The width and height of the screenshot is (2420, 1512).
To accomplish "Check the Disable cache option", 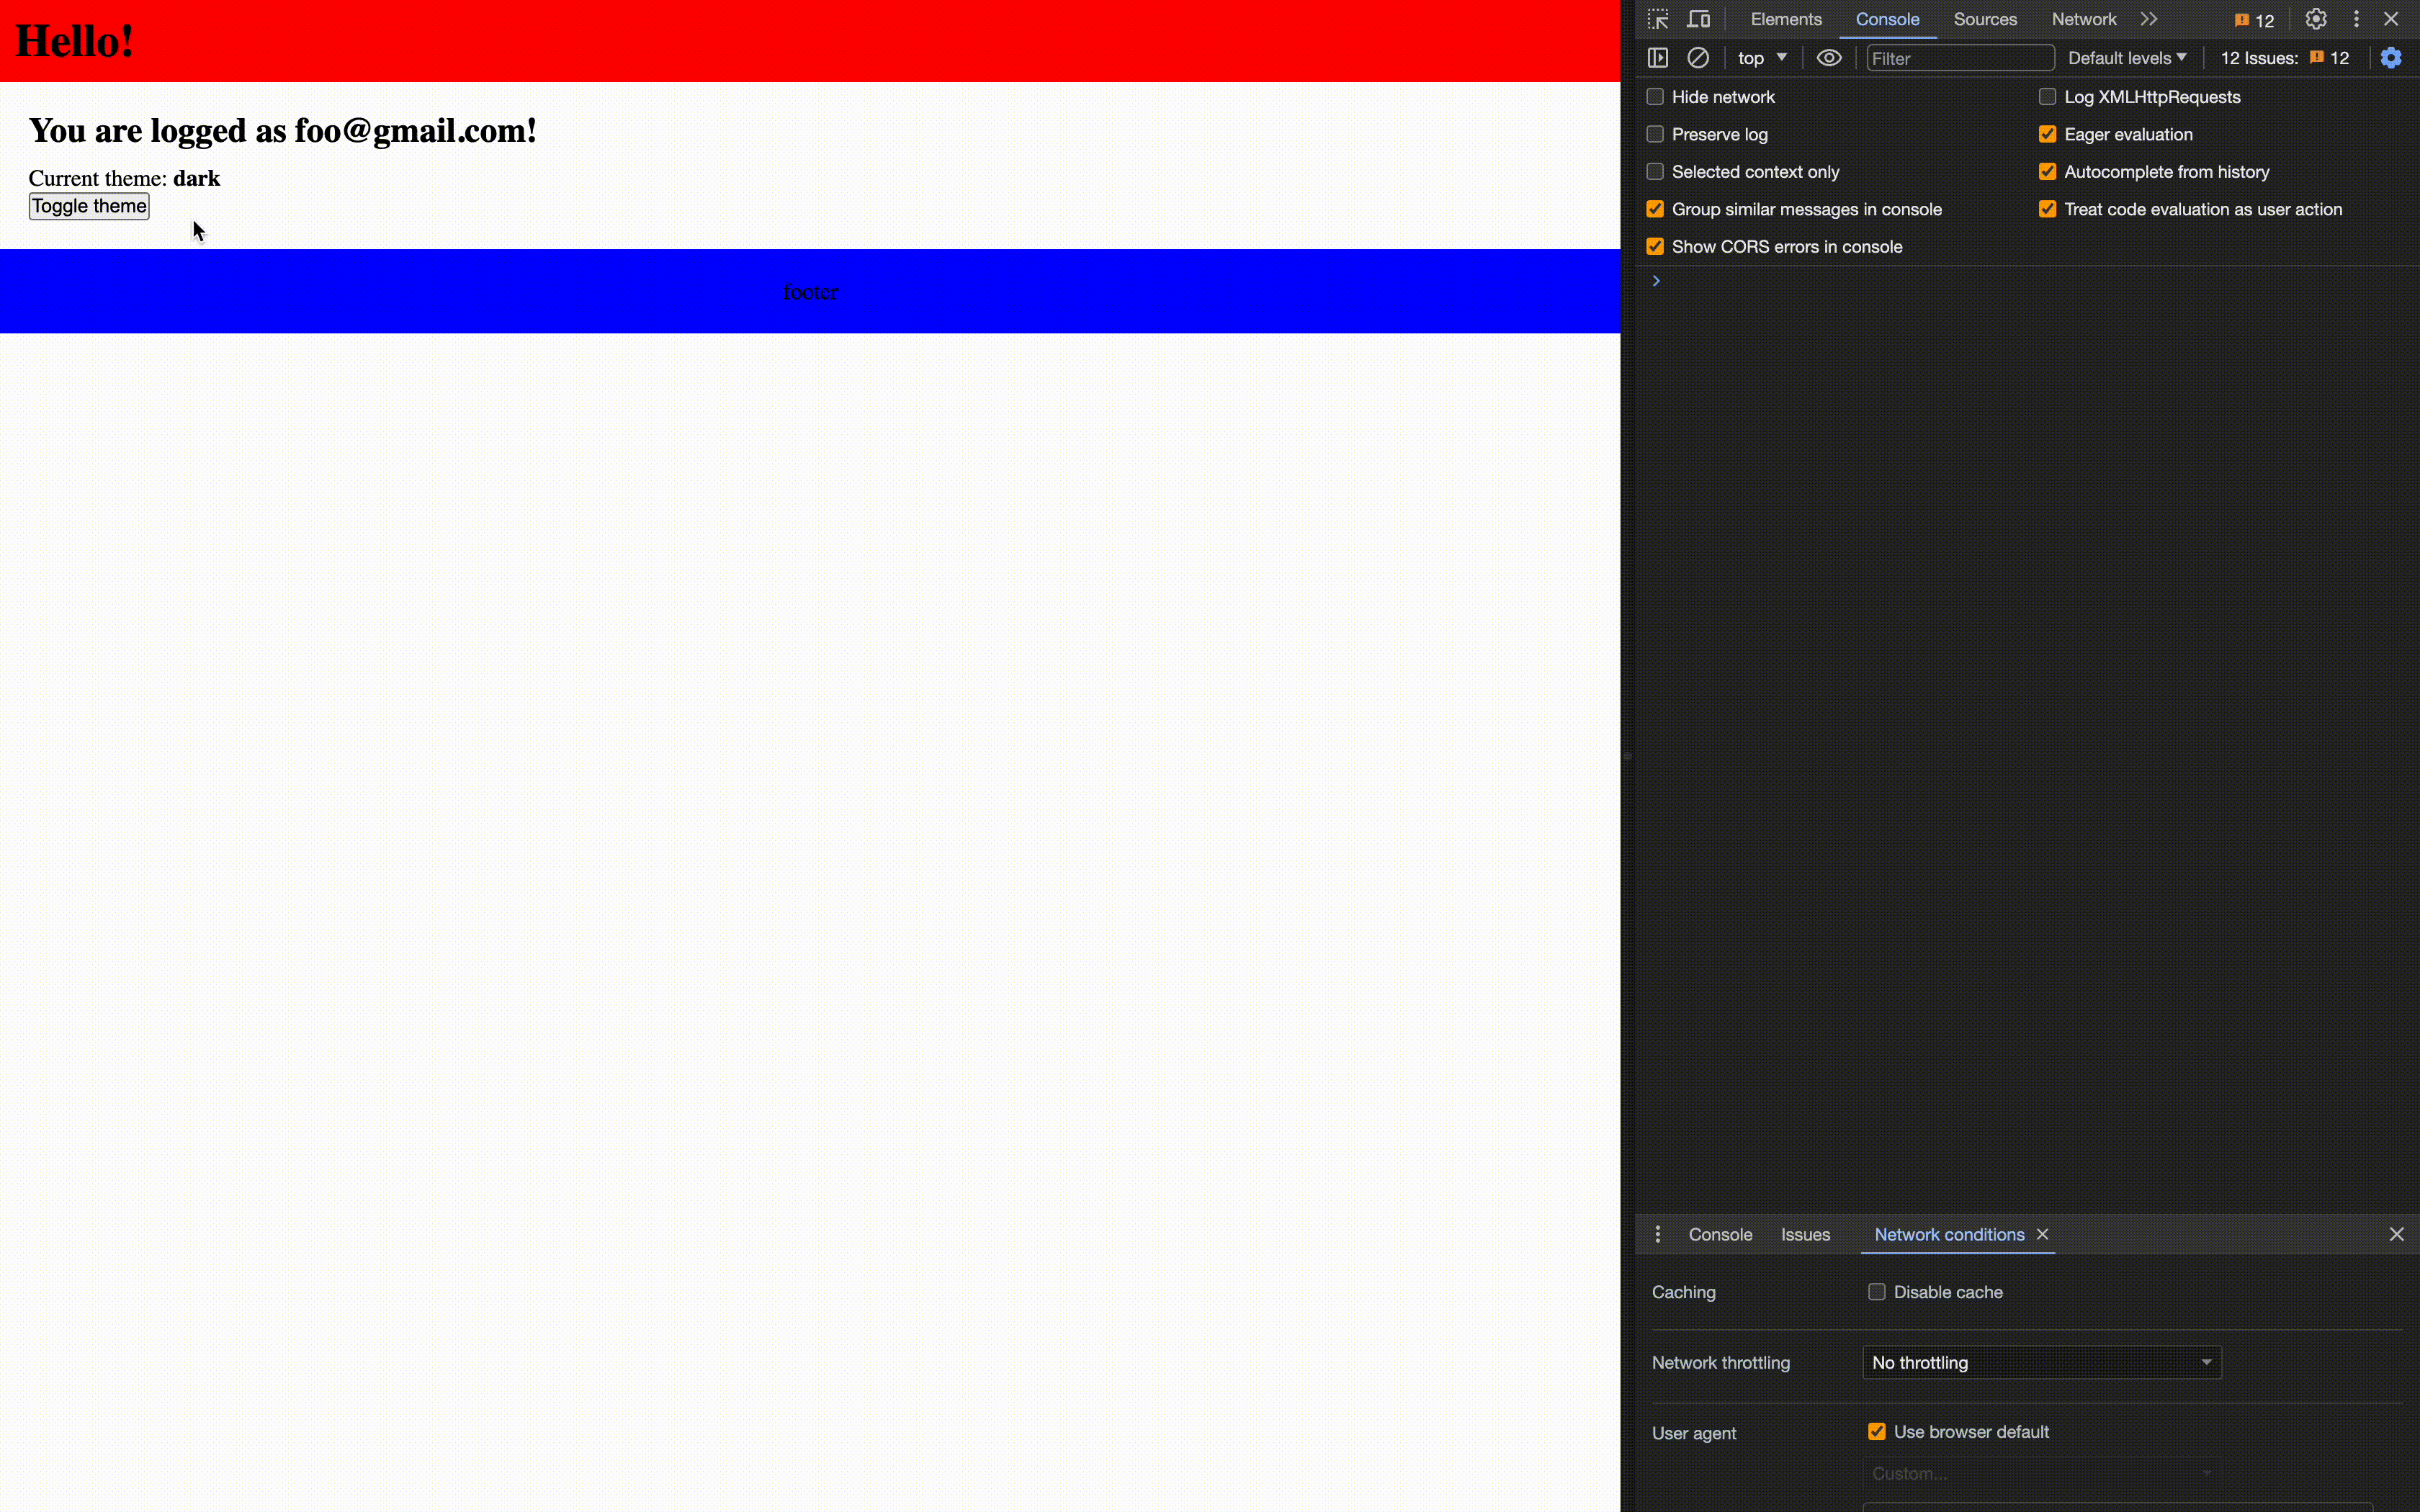I will coord(1877,1292).
